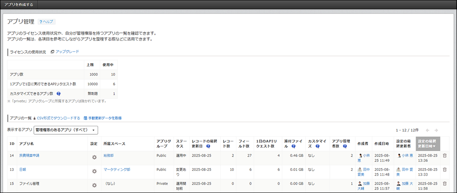Open the 旅費精算申請 app link

coord(29,156)
